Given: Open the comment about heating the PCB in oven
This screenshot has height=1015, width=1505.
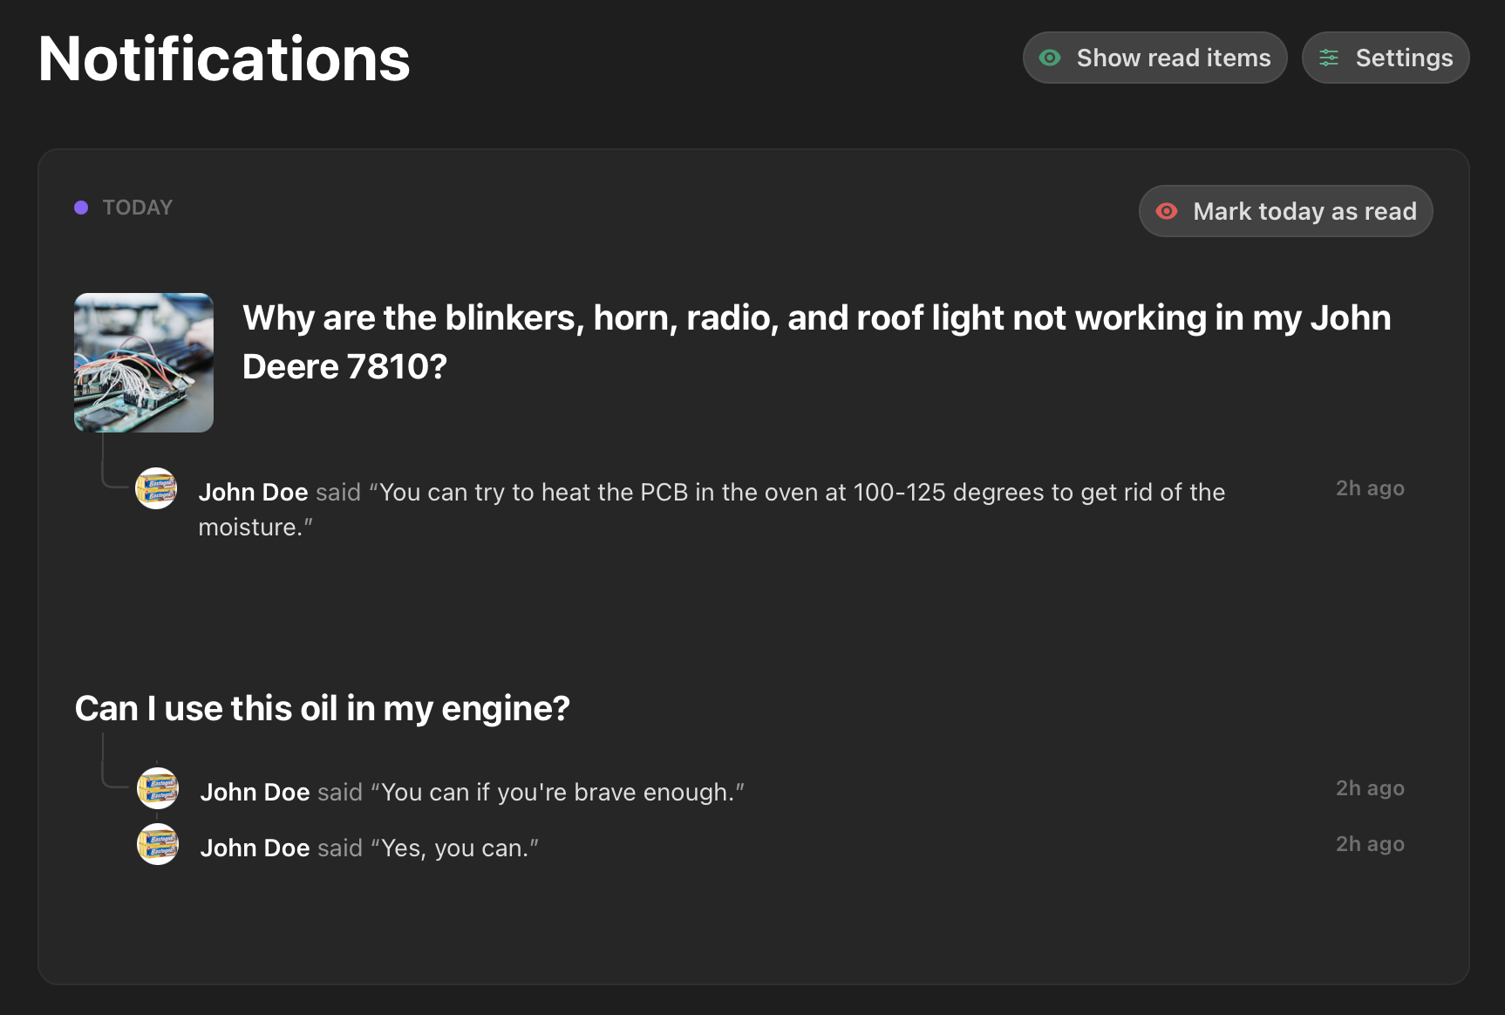Looking at the screenshot, I should pos(712,509).
